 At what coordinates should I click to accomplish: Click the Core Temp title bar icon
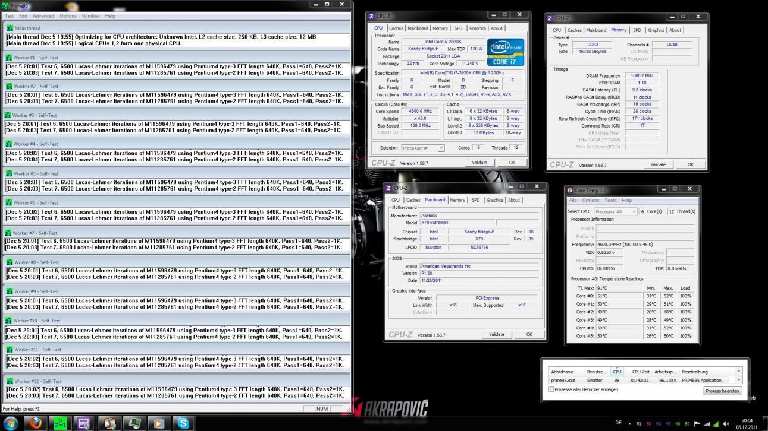point(570,190)
